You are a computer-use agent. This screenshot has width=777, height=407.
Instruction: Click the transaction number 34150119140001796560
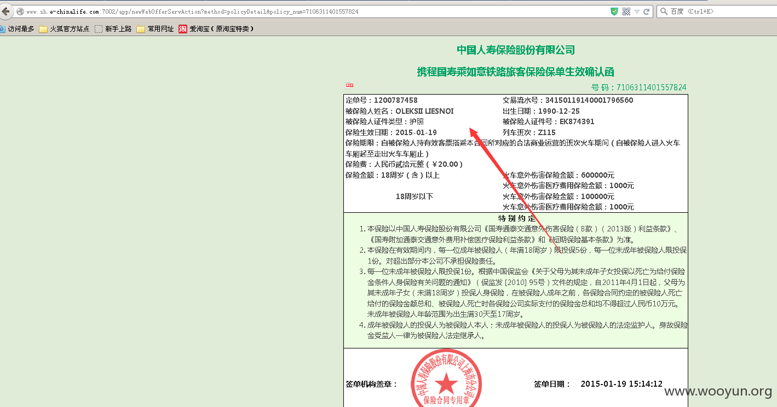pyautogui.click(x=589, y=101)
